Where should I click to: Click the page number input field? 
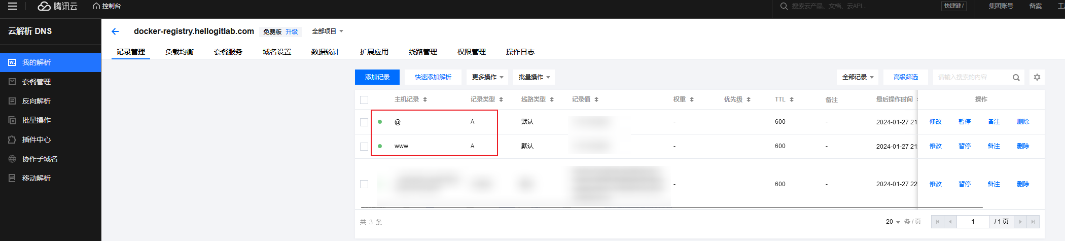[x=973, y=222]
